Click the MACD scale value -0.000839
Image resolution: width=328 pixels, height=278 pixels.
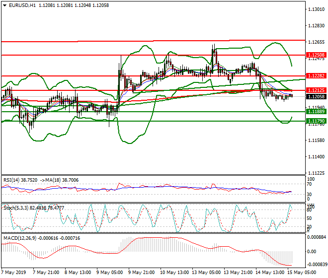(x=317, y=265)
